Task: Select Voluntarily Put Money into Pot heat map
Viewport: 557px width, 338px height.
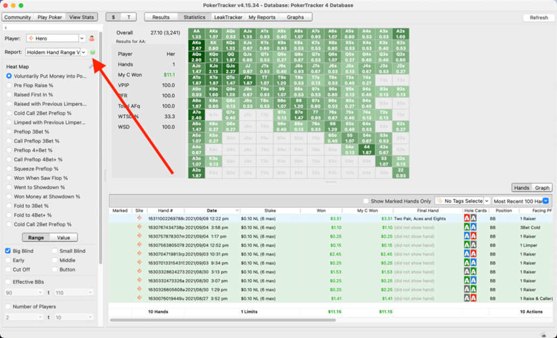Action: click(x=9, y=76)
